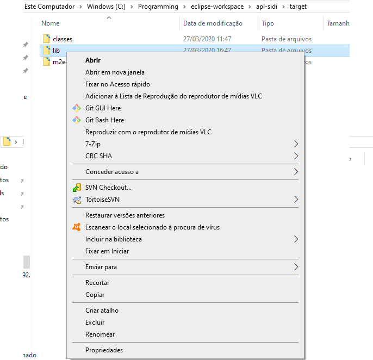Viewport: 373px width, 360px height.
Task: Click the Git Bash Here icon
Action: (77, 120)
